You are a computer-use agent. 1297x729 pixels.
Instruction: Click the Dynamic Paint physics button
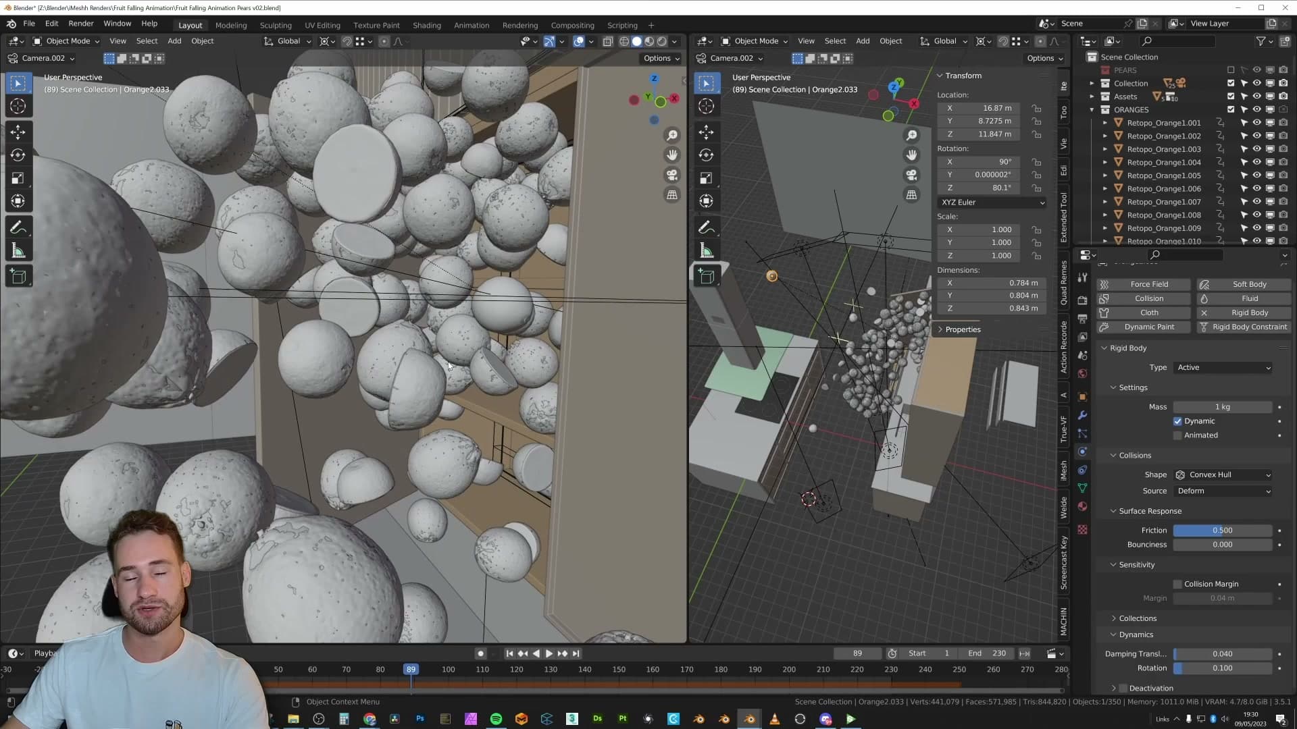(x=1144, y=327)
